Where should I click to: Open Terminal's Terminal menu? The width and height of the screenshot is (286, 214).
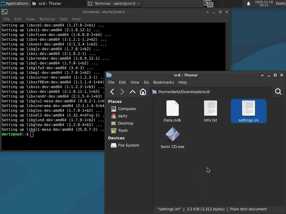click(47, 19)
